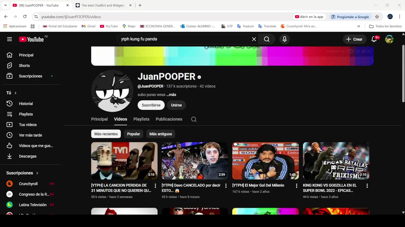Open the Maps bookmark
The height and width of the screenshot is (227, 405).
coord(129,26)
